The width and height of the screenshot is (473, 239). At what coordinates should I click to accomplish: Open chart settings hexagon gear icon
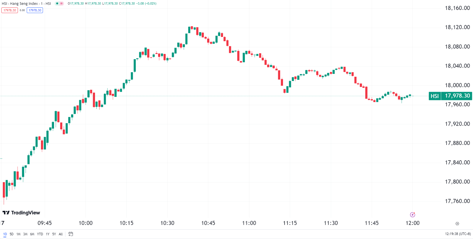coord(457,224)
